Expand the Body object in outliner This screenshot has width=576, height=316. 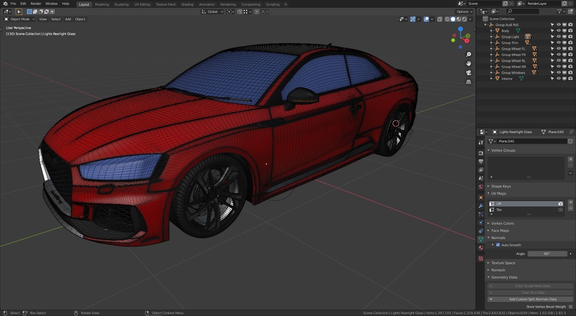(491, 31)
